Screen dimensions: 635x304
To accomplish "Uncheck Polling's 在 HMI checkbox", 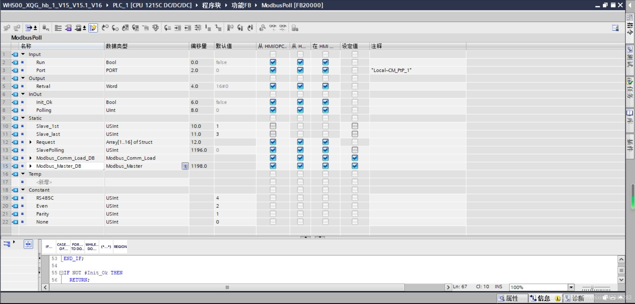I will point(325,110).
